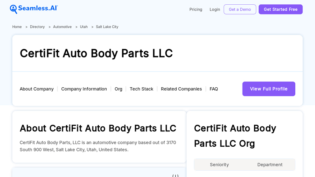The width and height of the screenshot is (315, 177).
Task: Click the Seamless.AI logo
Action: pos(34,9)
